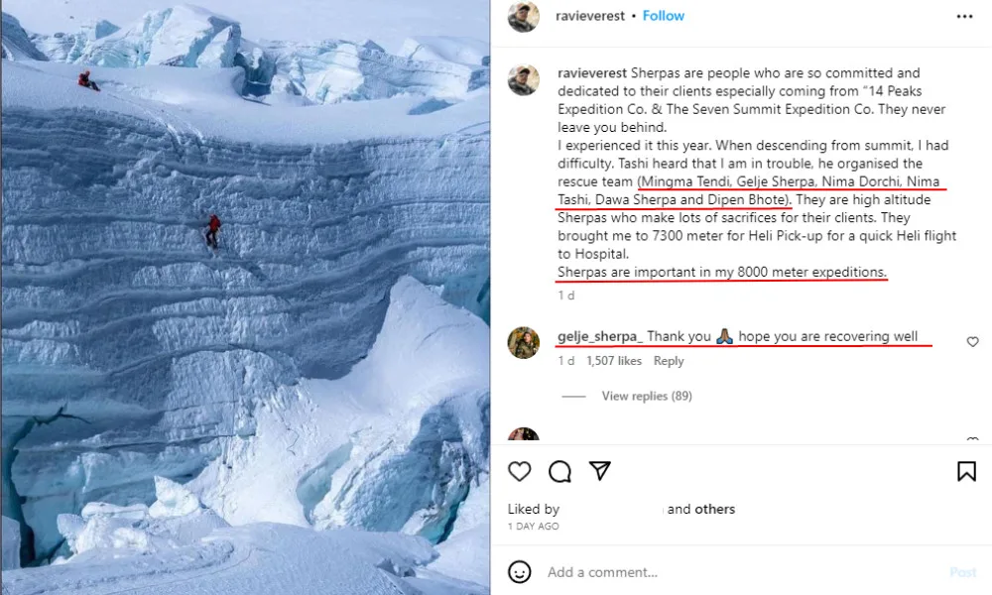The image size is (992, 595).
Task: Open gelje_sherpa_ username link
Action: (x=599, y=336)
